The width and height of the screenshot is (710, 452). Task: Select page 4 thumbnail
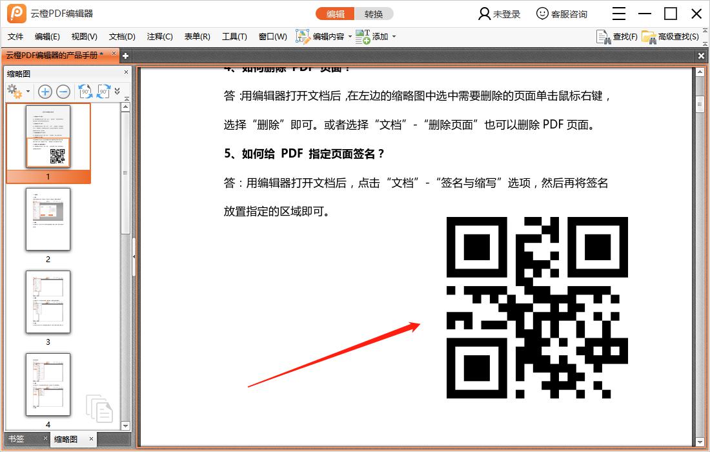[48, 384]
